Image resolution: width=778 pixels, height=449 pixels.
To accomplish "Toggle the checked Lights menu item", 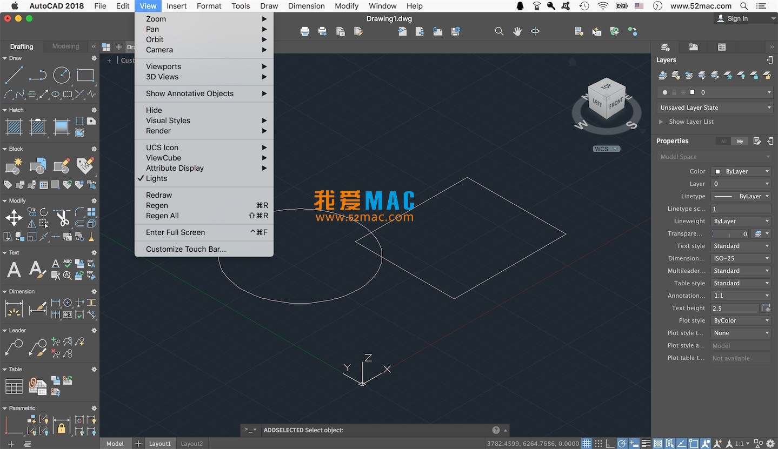I will point(157,178).
